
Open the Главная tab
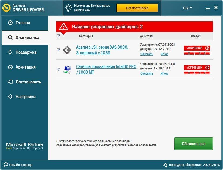click(x=25, y=23)
